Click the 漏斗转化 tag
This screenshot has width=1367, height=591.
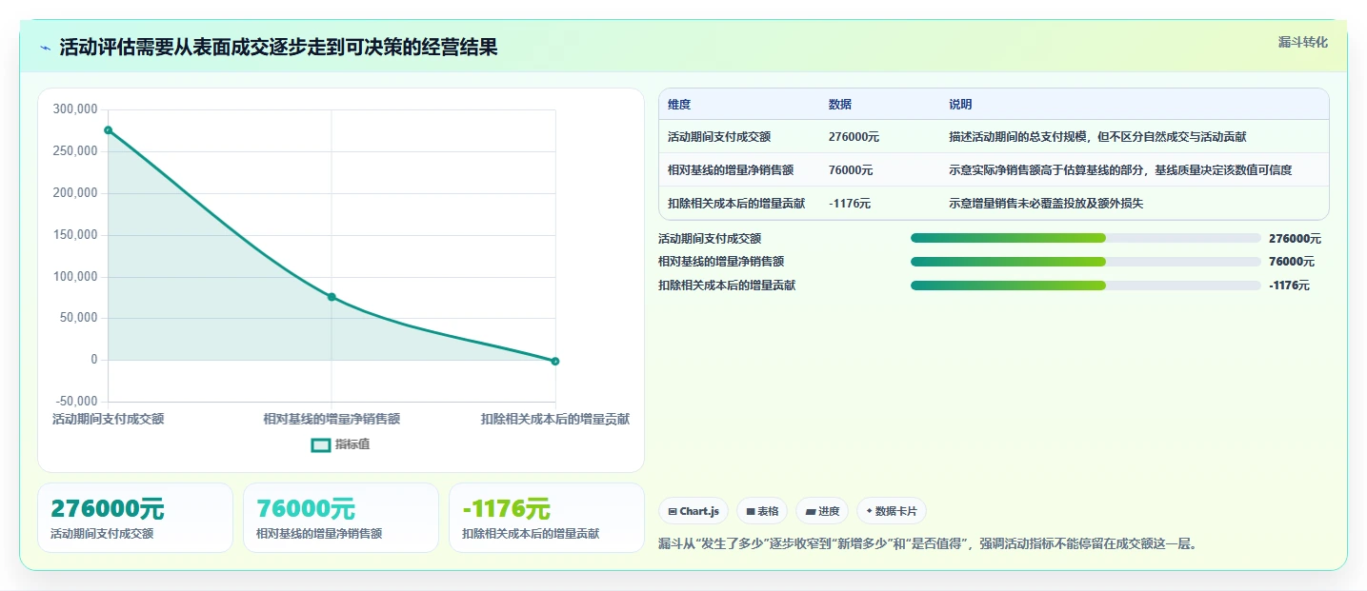[1302, 43]
